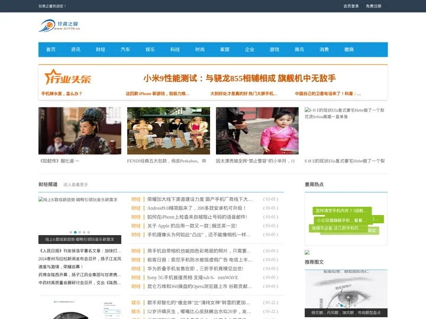The image size is (426, 319).
Task: Select the first carousel dot
Action: [71, 232]
